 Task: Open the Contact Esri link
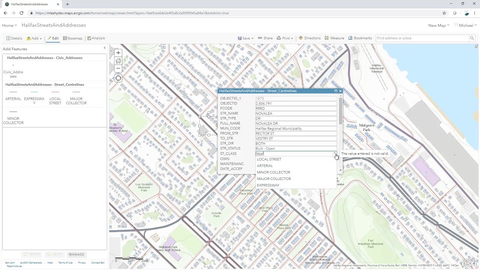coord(98,263)
